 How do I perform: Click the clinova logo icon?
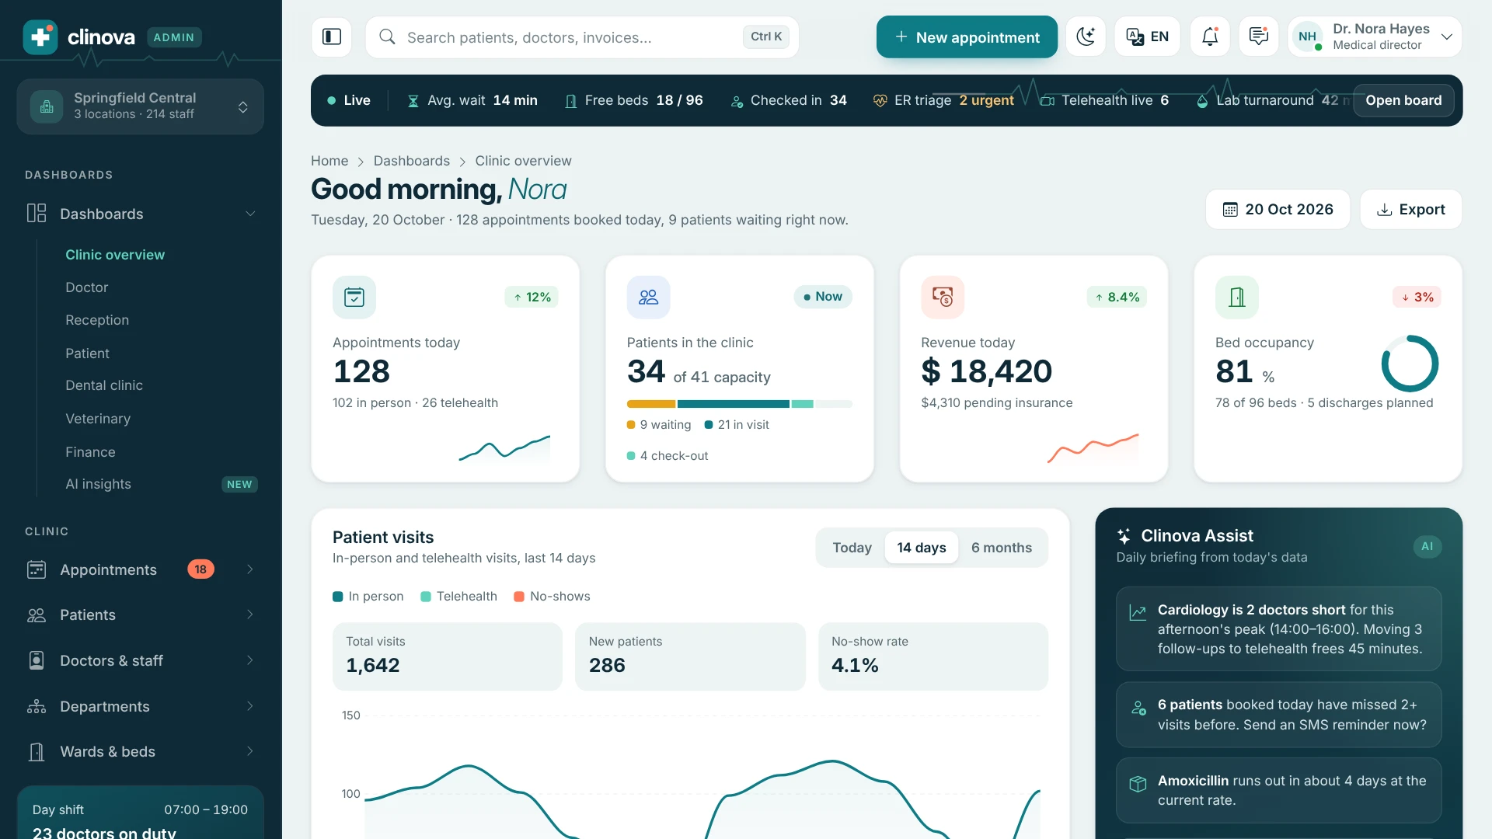pos(40,37)
